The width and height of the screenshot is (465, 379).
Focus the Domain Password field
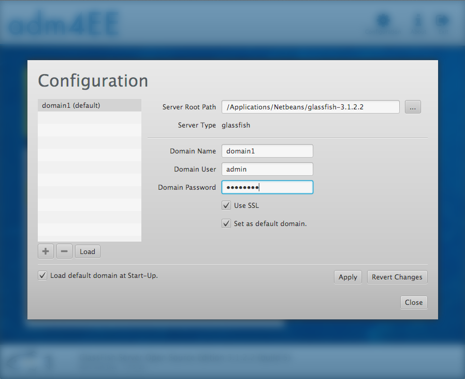point(267,187)
